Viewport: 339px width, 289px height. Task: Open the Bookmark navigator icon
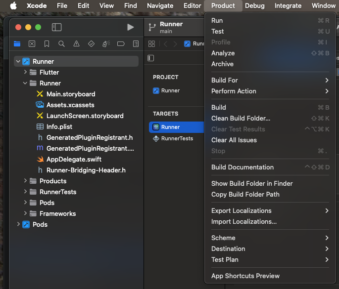tap(47, 44)
